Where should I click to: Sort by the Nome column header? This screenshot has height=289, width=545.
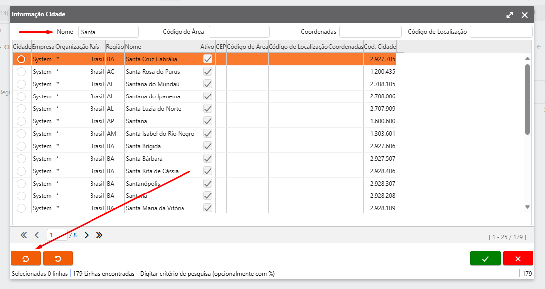(x=162, y=46)
